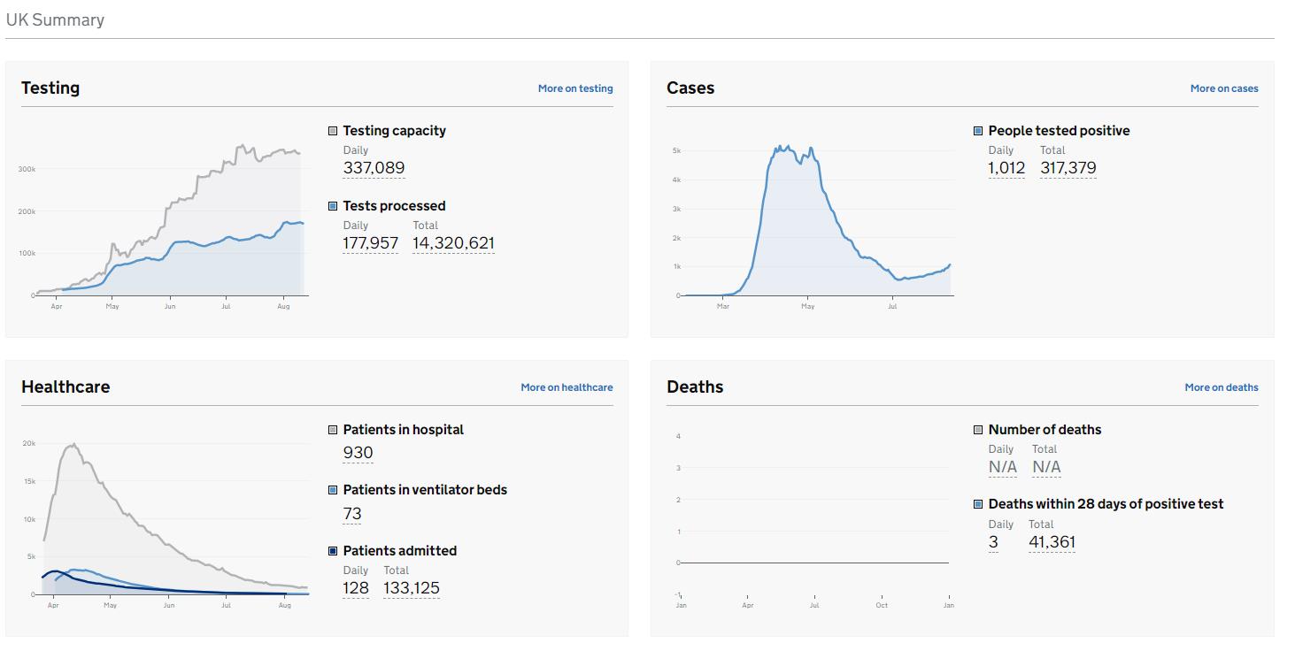The height and width of the screenshot is (666, 1295).
Task: Click the Patients in ventilator beds swatch
Action: pyautogui.click(x=333, y=490)
